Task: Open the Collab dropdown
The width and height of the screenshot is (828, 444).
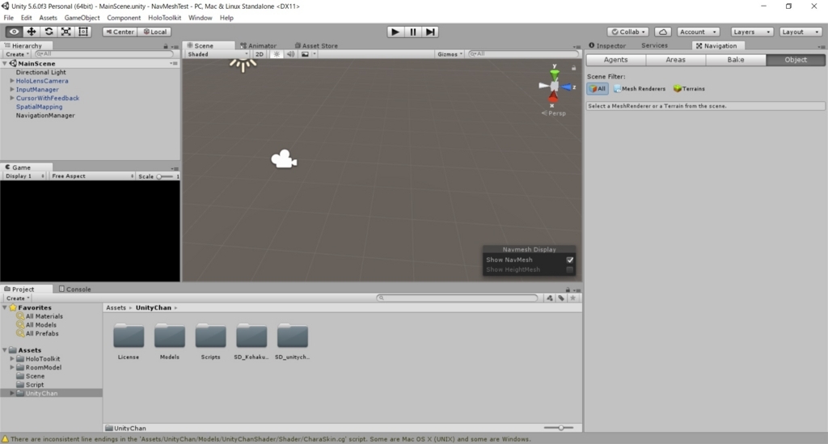Action: [627, 32]
